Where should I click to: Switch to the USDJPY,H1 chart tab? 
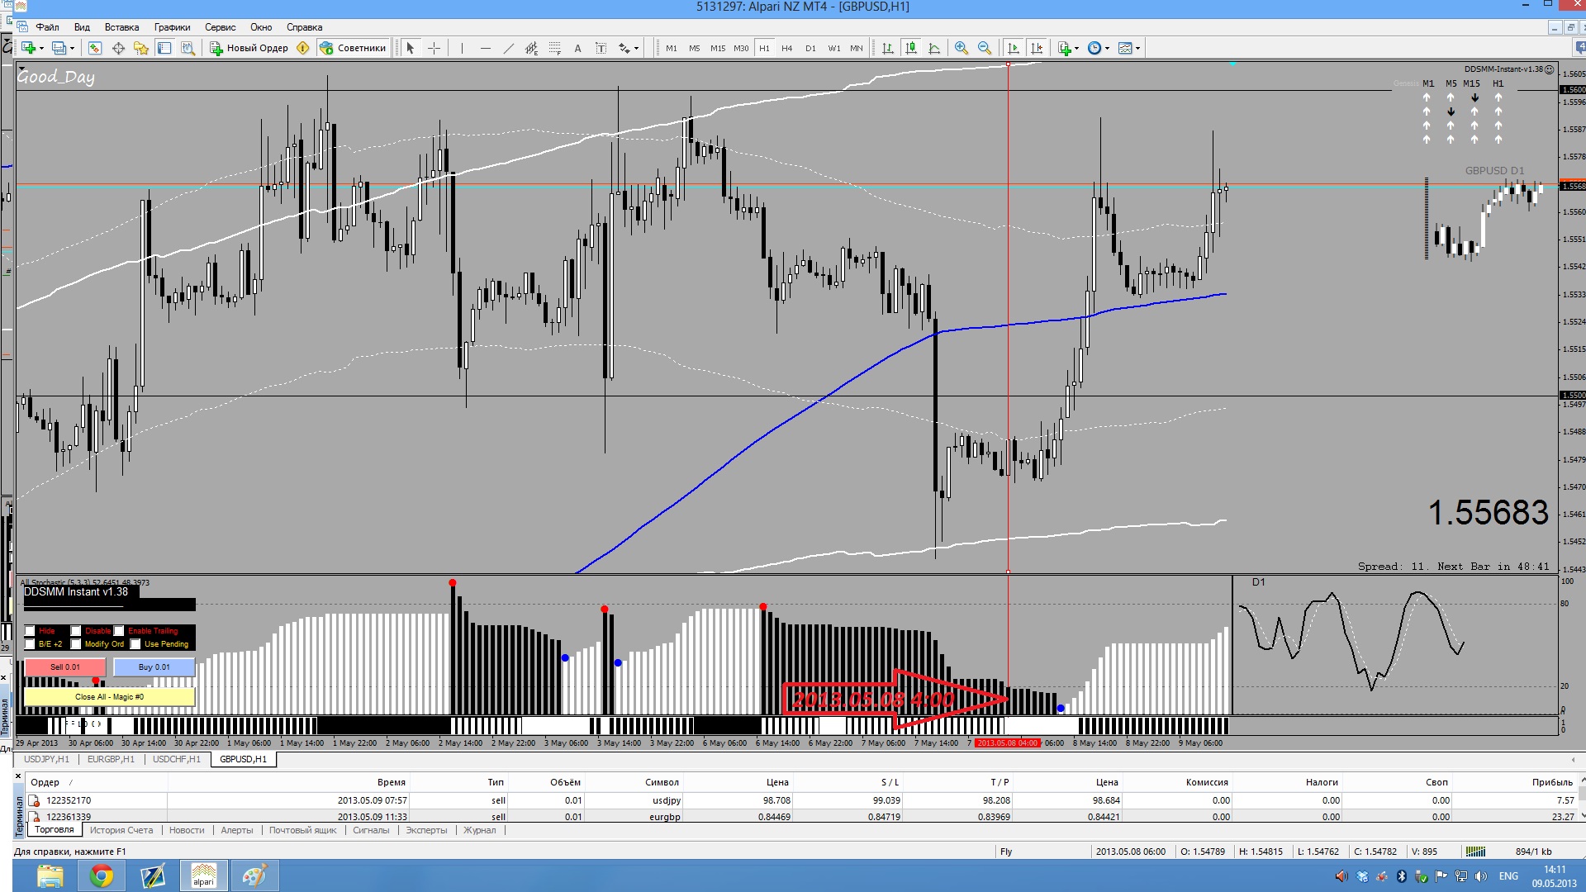(x=46, y=759)
